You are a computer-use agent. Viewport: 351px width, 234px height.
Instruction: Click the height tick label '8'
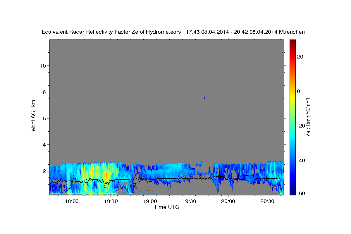click(x=44, y=92)
